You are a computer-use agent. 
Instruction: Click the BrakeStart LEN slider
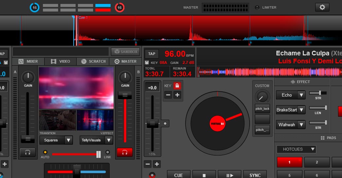318,108
